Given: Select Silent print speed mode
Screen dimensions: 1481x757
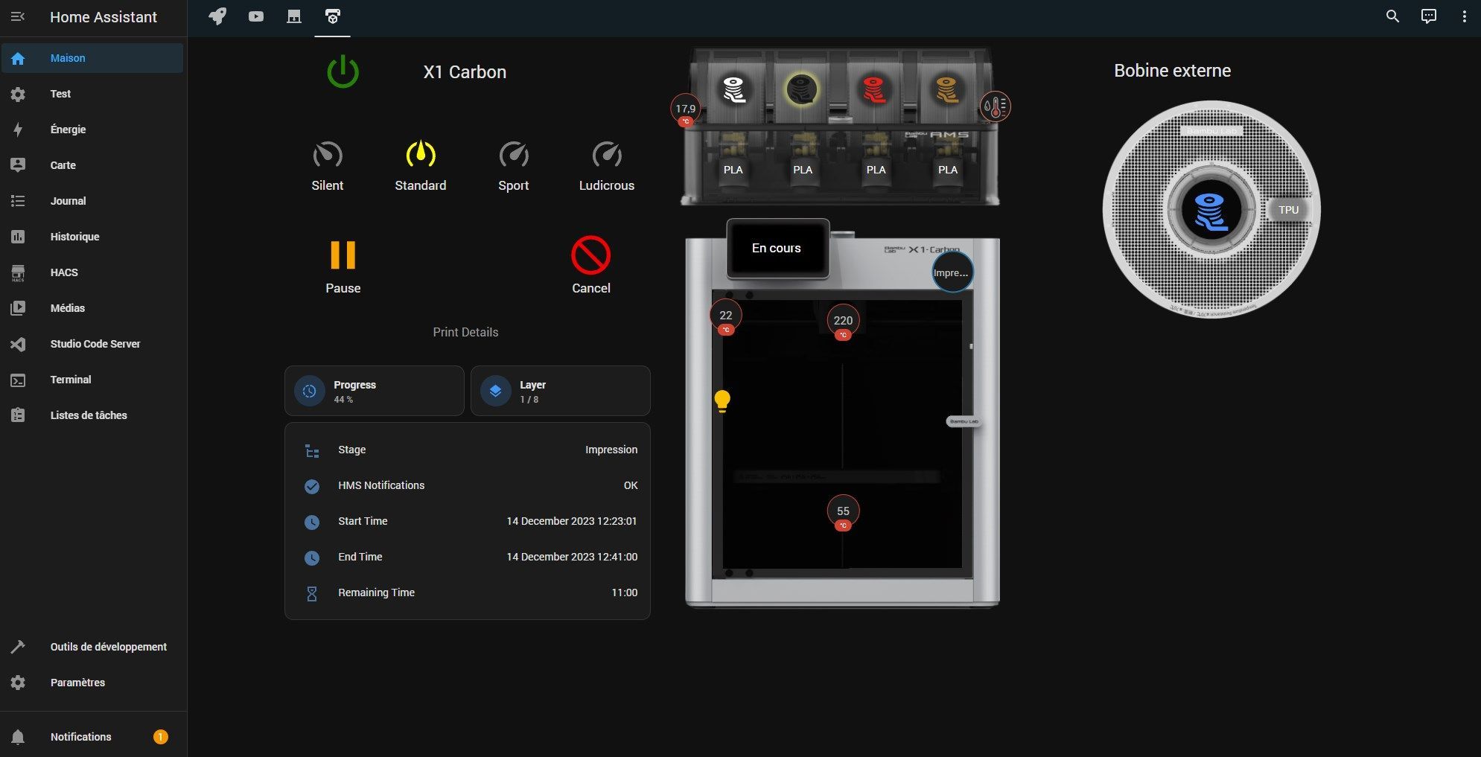Looking at the screenshot, I should tap(328, 167).
